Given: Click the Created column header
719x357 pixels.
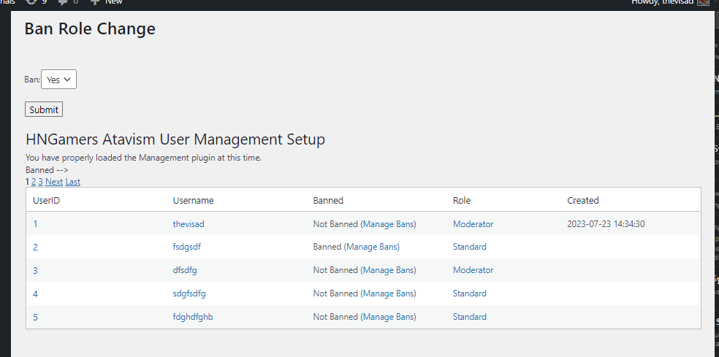Looking at the screenshot, I should pyautogui.click(x=582, y=200).
